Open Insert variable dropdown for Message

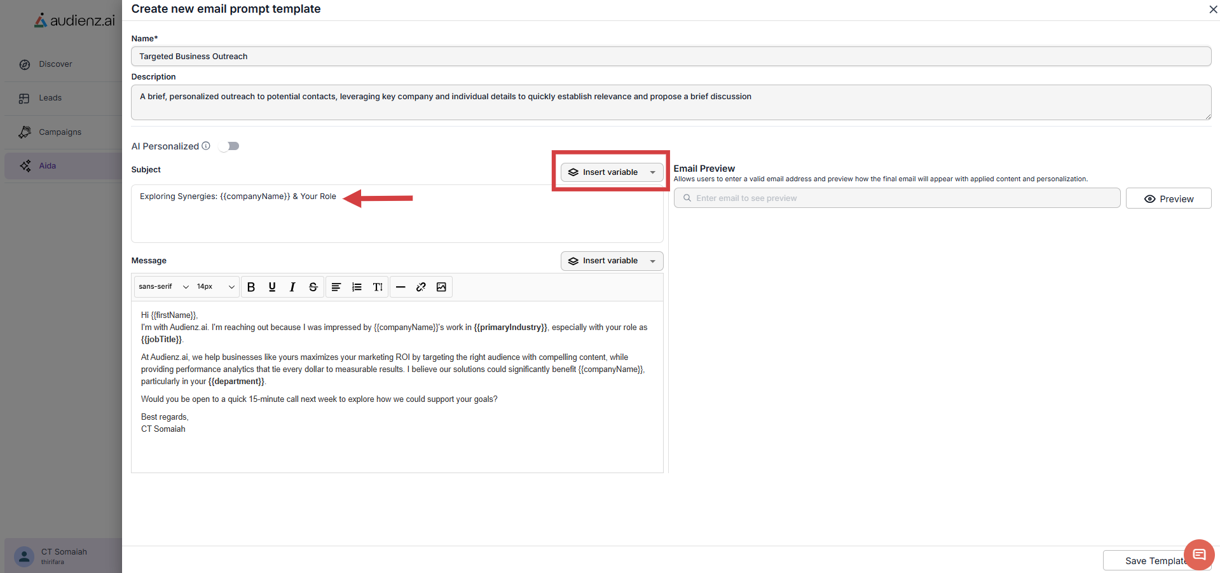pos(612,261)
